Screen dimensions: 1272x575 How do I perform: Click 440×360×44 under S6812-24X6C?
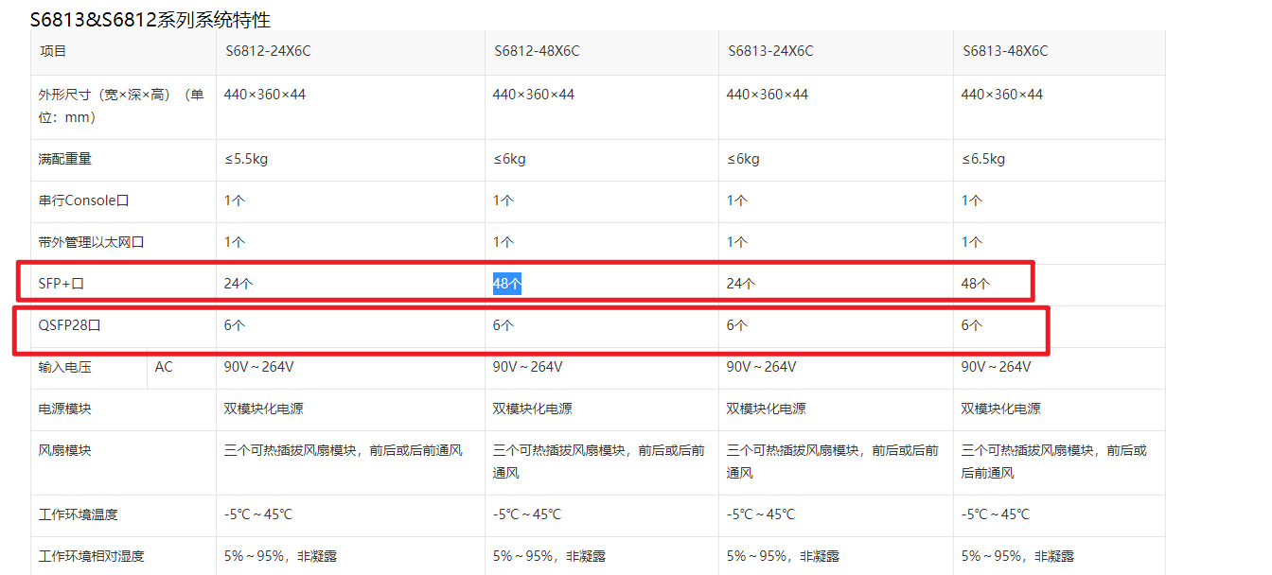tap(265, 95)
